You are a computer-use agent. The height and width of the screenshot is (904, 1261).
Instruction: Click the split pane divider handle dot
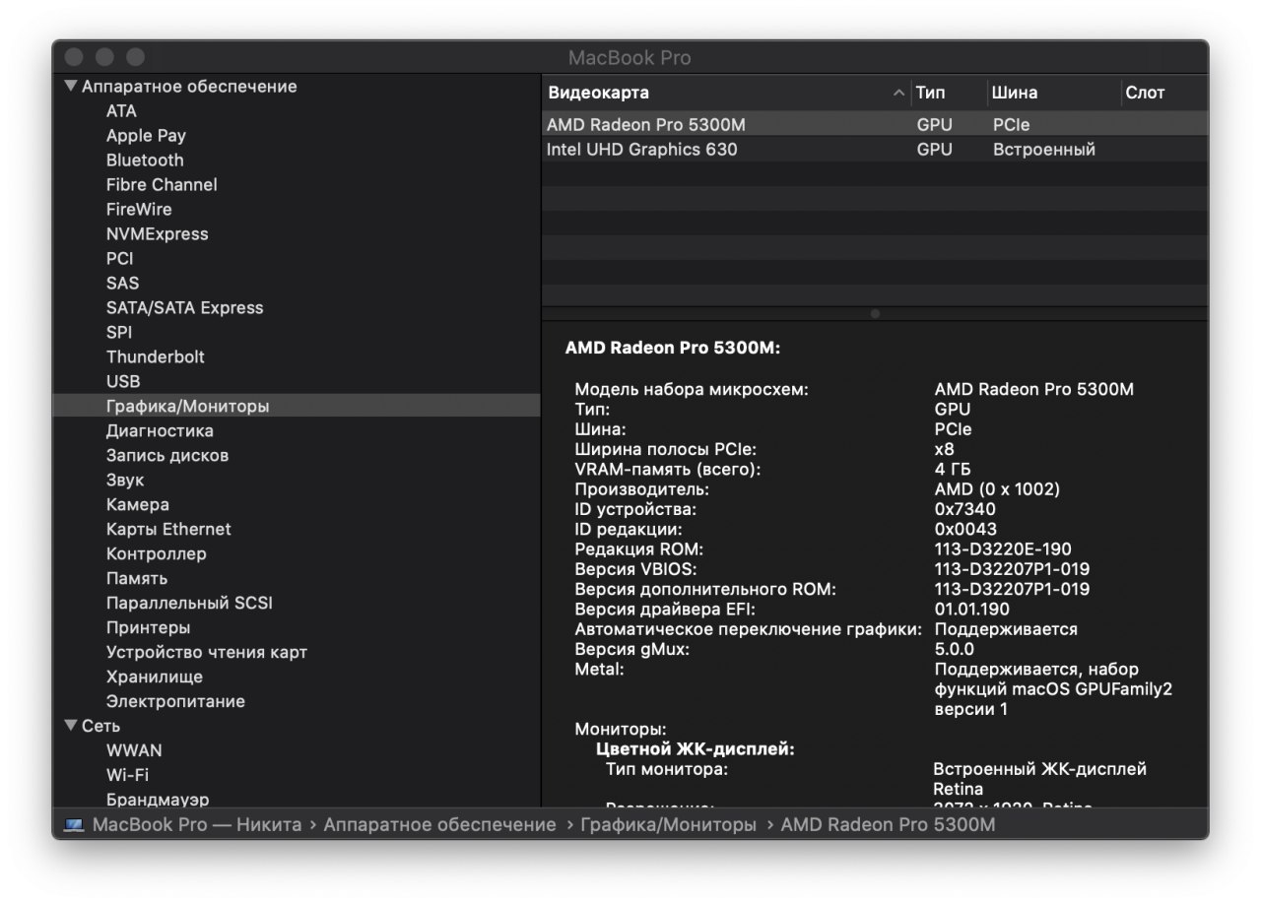[875, 314]
